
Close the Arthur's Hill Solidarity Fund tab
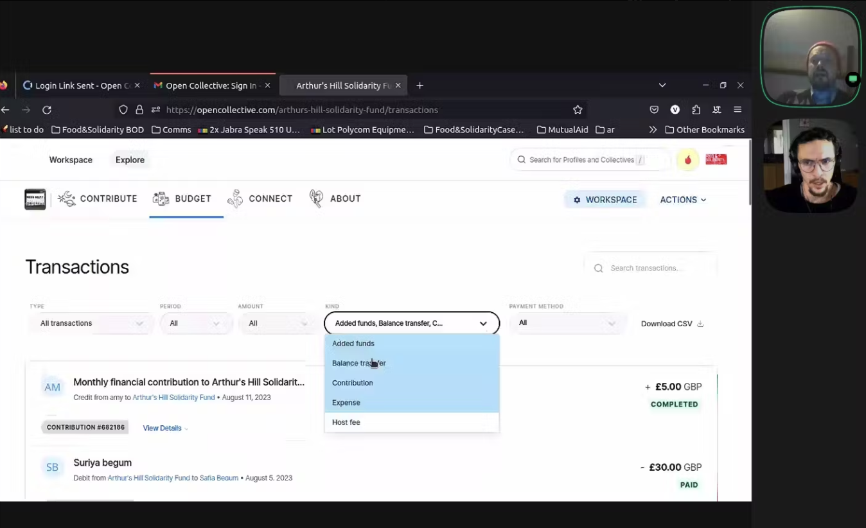(398, 85)
